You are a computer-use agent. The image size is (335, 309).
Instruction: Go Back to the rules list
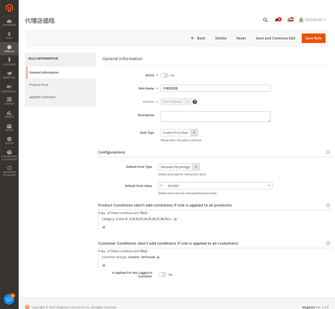point(198,38)
